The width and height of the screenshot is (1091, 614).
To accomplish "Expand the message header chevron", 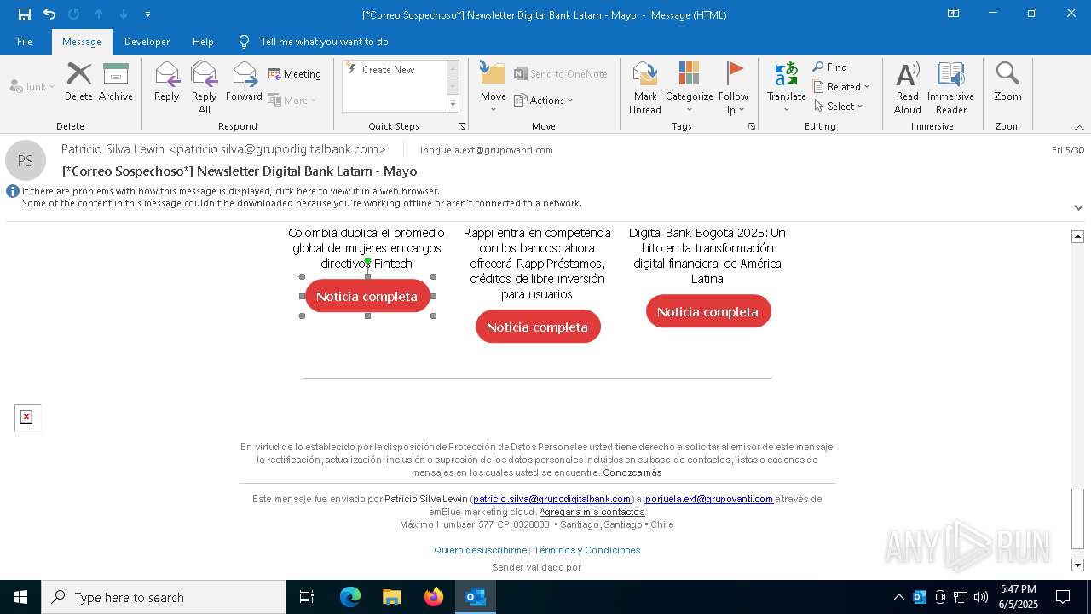I will [1078, 207].
